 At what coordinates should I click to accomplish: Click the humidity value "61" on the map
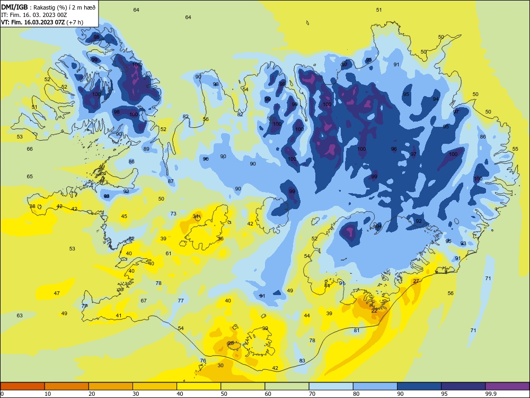coord(169,253)
